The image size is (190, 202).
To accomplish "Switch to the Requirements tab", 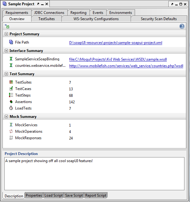I will point(17,13).
